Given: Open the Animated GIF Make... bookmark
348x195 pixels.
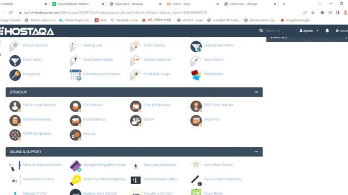Looking at the screenshot, I should point(223,20).
